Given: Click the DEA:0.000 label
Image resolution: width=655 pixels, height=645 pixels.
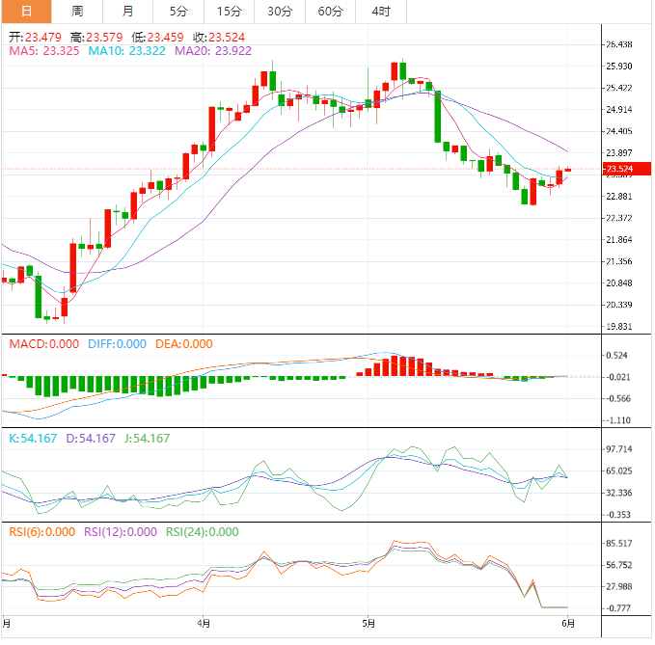Looking at the screenshot, I should coord(182,344).
